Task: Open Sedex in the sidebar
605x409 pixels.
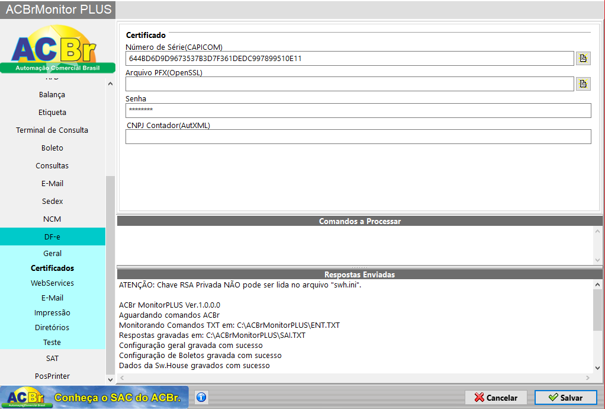Action: click(52, 201)
